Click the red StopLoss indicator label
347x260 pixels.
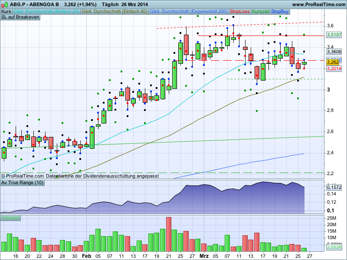(240, 12)
